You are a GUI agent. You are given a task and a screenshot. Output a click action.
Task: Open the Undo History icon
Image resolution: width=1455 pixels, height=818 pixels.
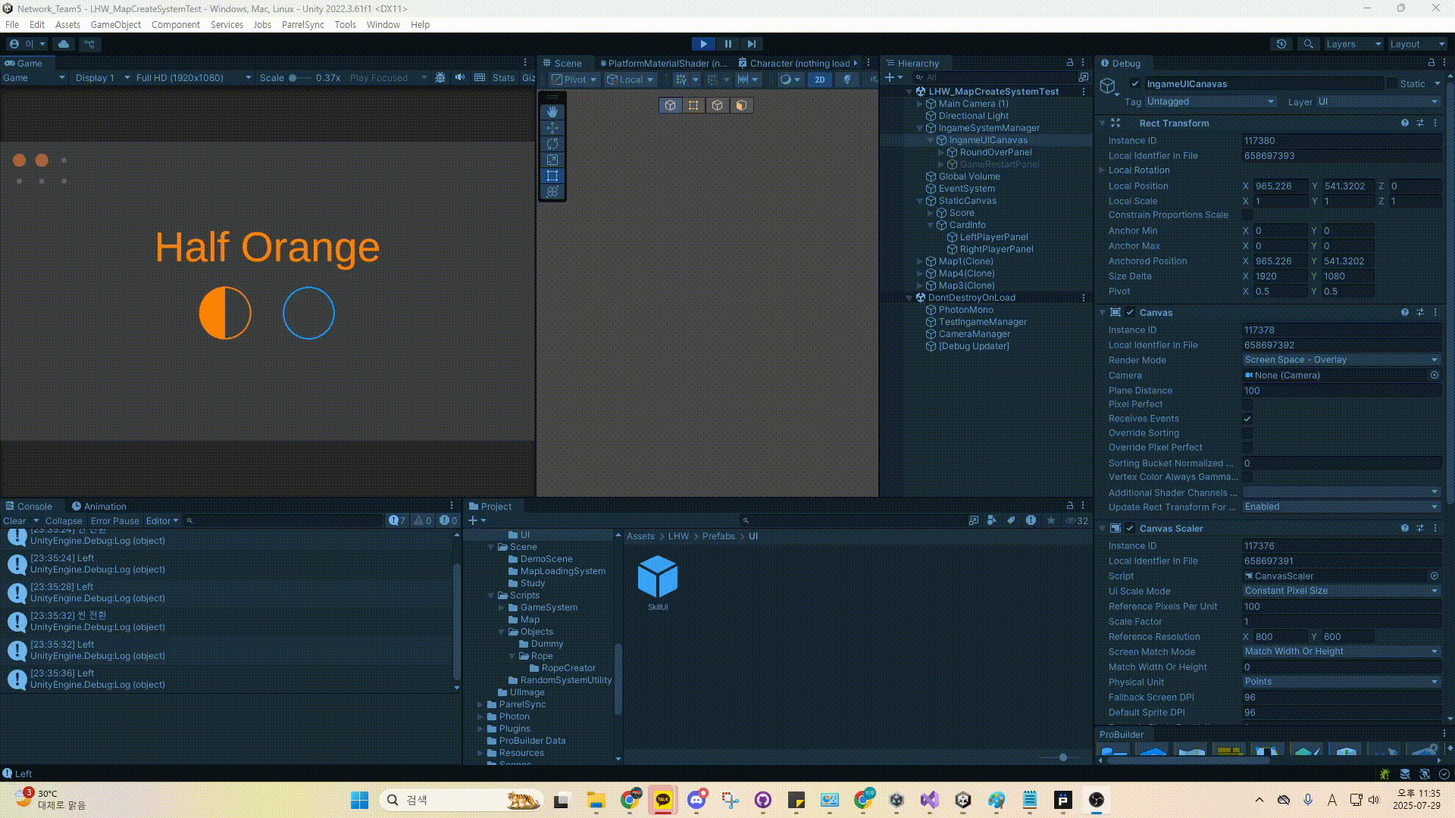[x=1281, y=44]
